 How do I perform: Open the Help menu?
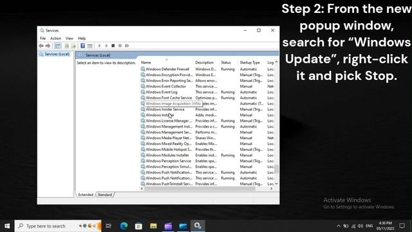(82, 39)
